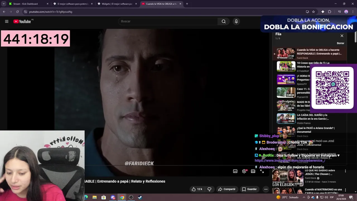Image resolution: width=357 pixels, height=201 pixels.
Task: Start voice search with microphone
Action: coord(236,21)
